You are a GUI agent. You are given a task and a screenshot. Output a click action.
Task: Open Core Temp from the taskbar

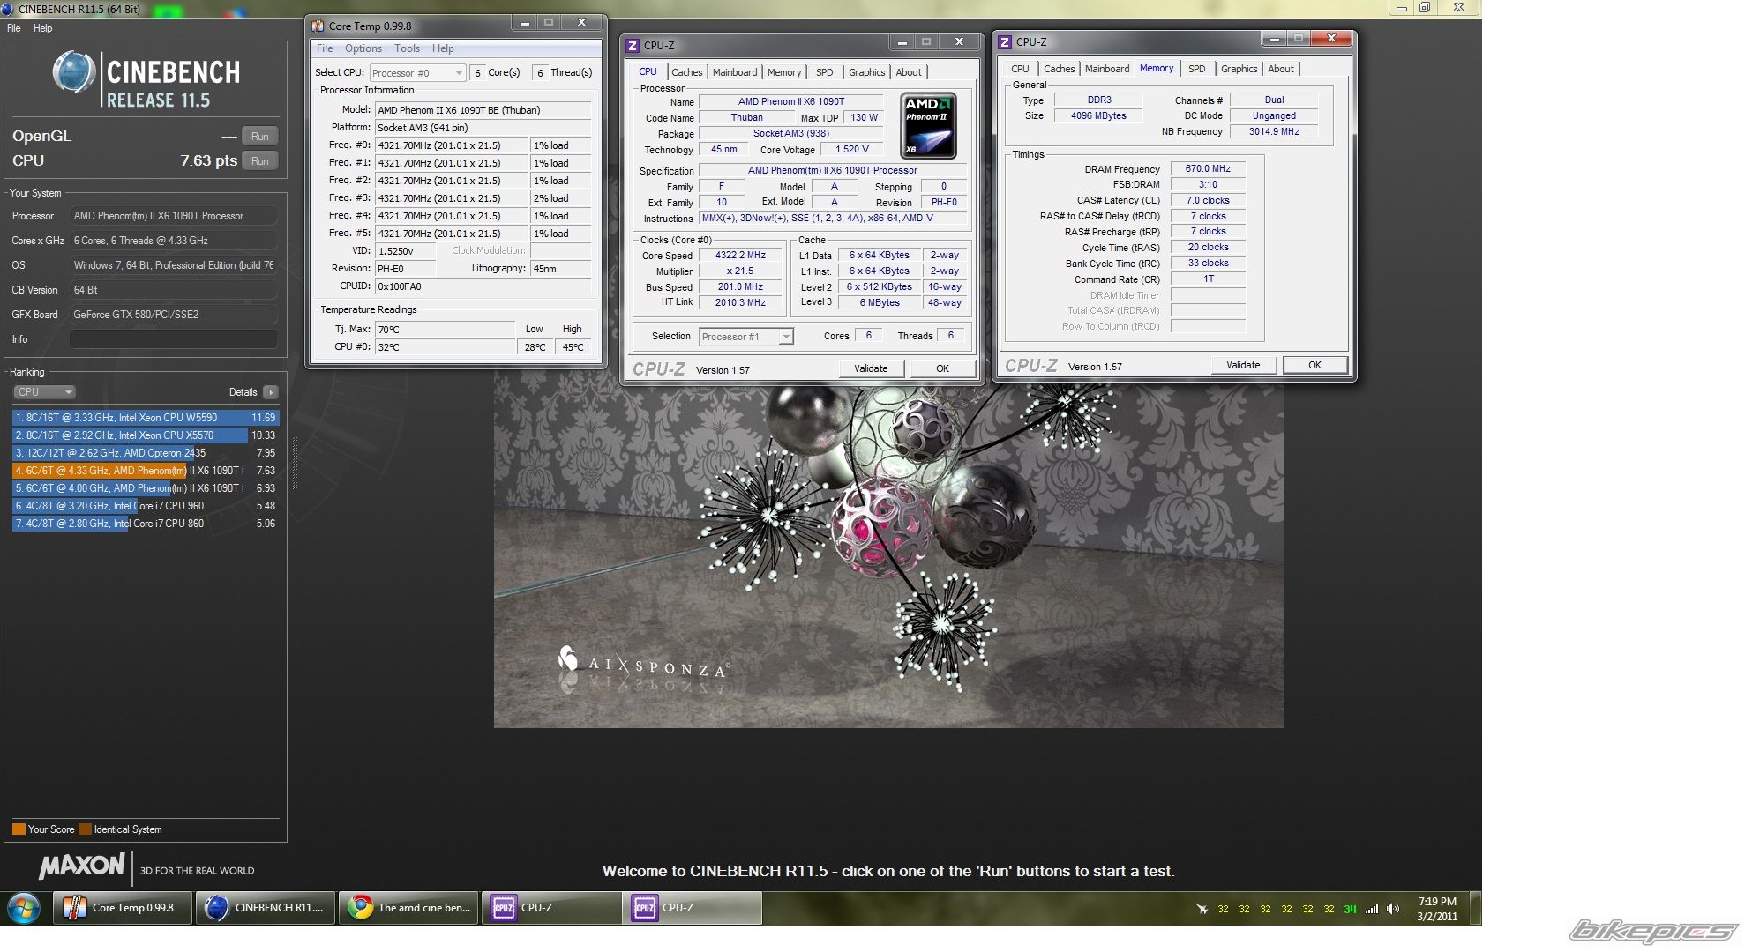click(123, 908)
